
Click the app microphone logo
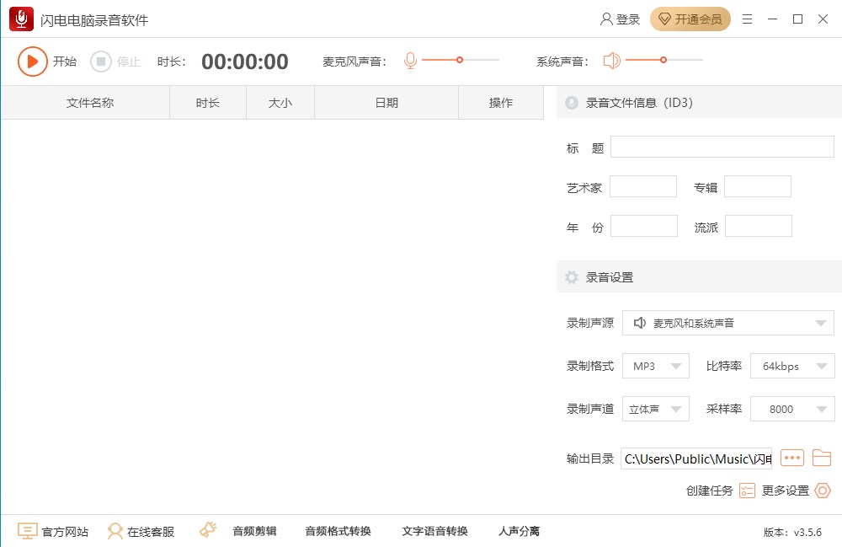tap(22, 19)
